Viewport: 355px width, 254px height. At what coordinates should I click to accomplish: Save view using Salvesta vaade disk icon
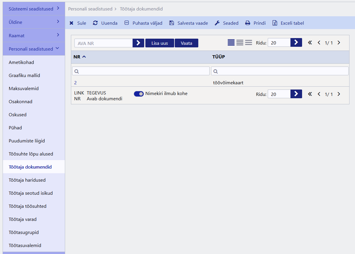click(x=172, y=23)
